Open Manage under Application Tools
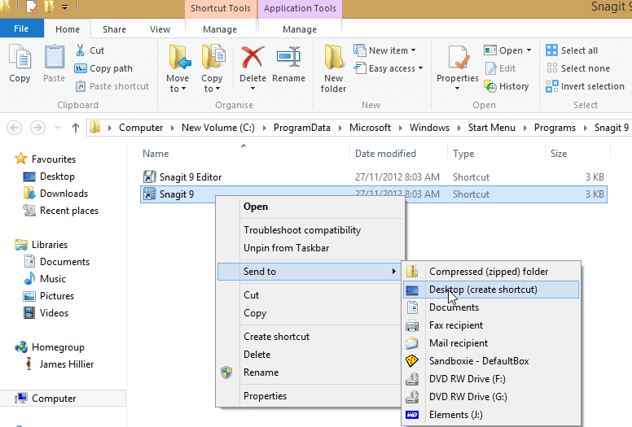Image resolution: width=632 pixels, height=427 pixels. coord(300,29)
